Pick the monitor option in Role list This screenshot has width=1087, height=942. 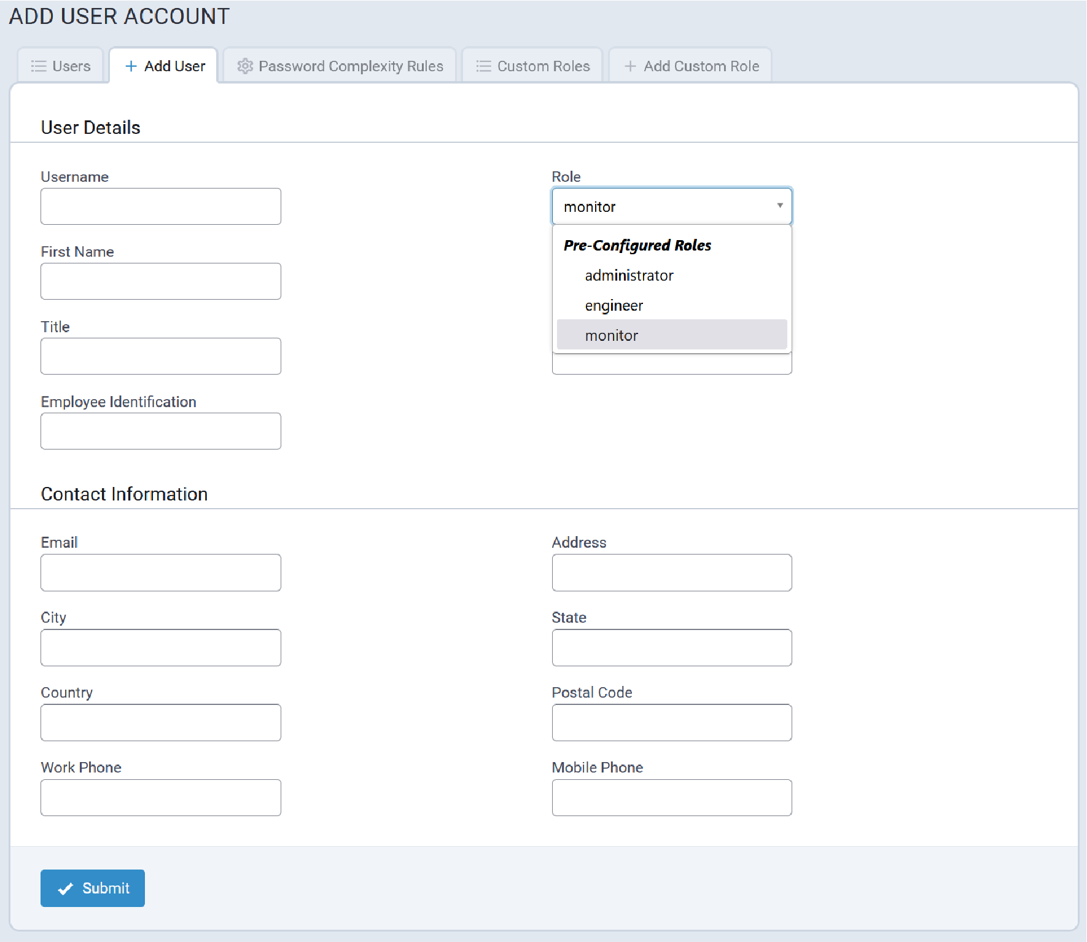click(611, 335)
